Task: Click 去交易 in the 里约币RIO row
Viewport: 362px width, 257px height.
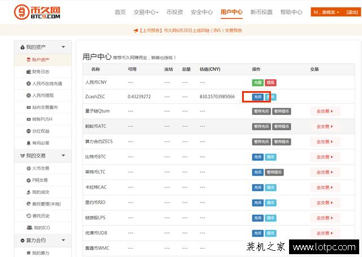Action: (x=325, y=203)
